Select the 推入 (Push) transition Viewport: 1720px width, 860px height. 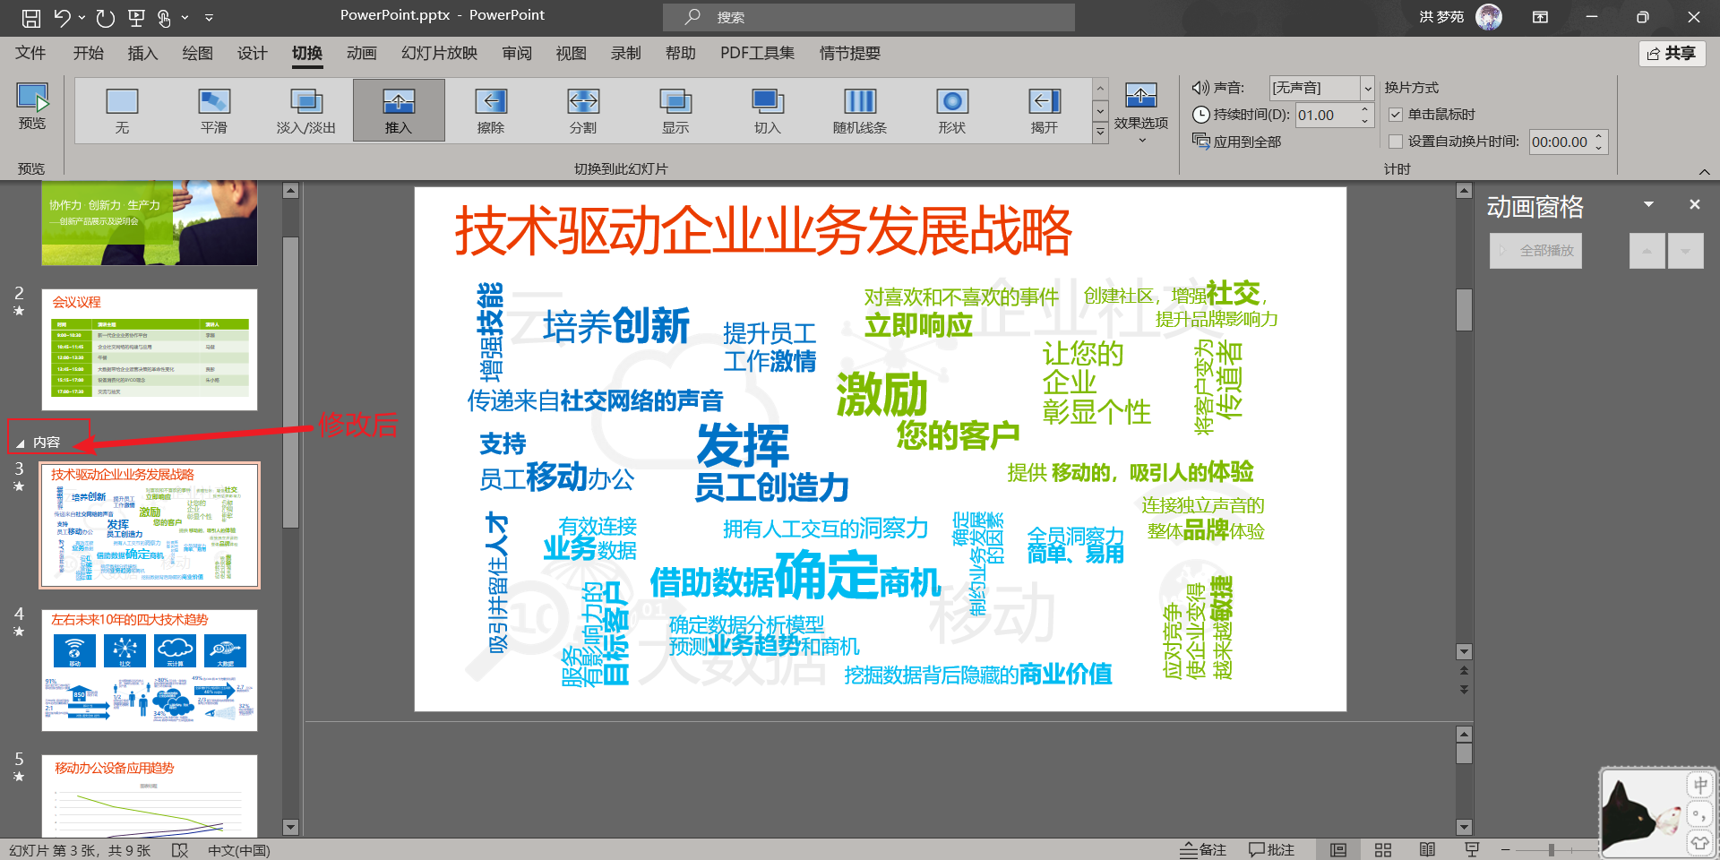399,110
